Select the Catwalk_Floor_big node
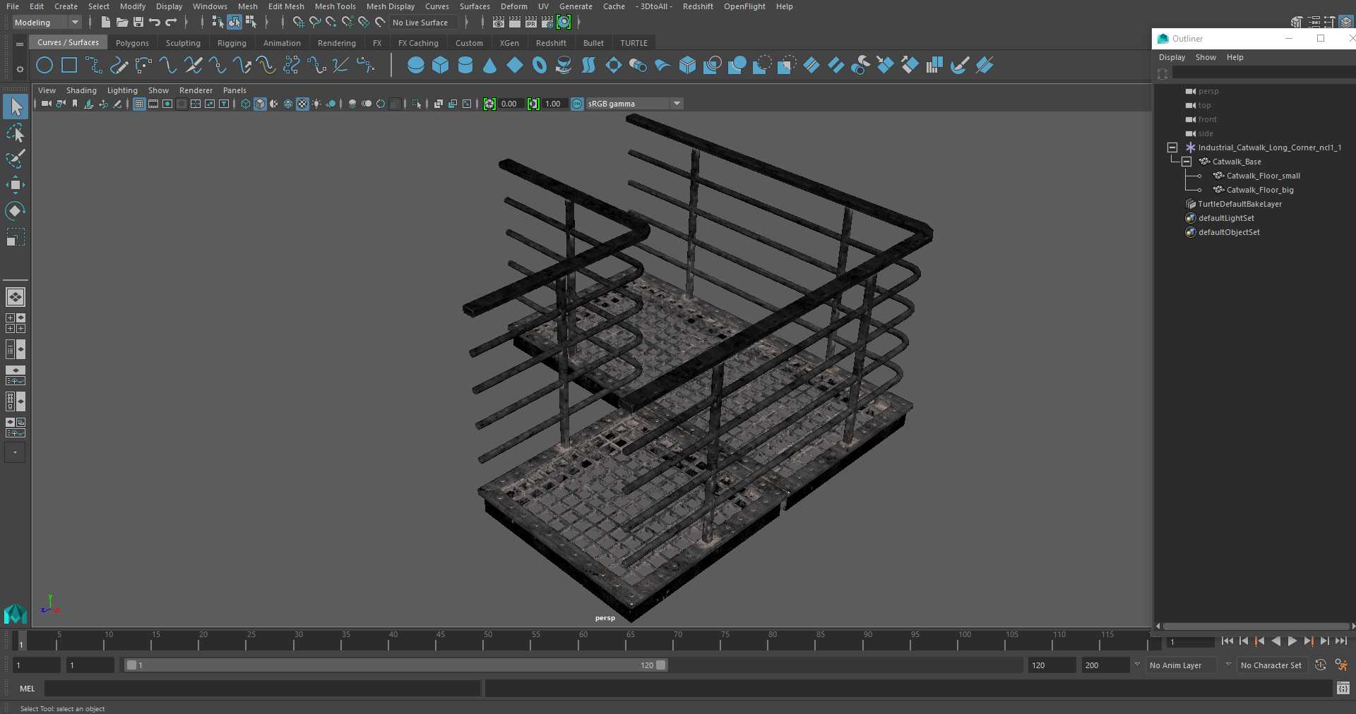Image resolution: width=1356 pixels, height=714 pixels. click(1260, 190)
